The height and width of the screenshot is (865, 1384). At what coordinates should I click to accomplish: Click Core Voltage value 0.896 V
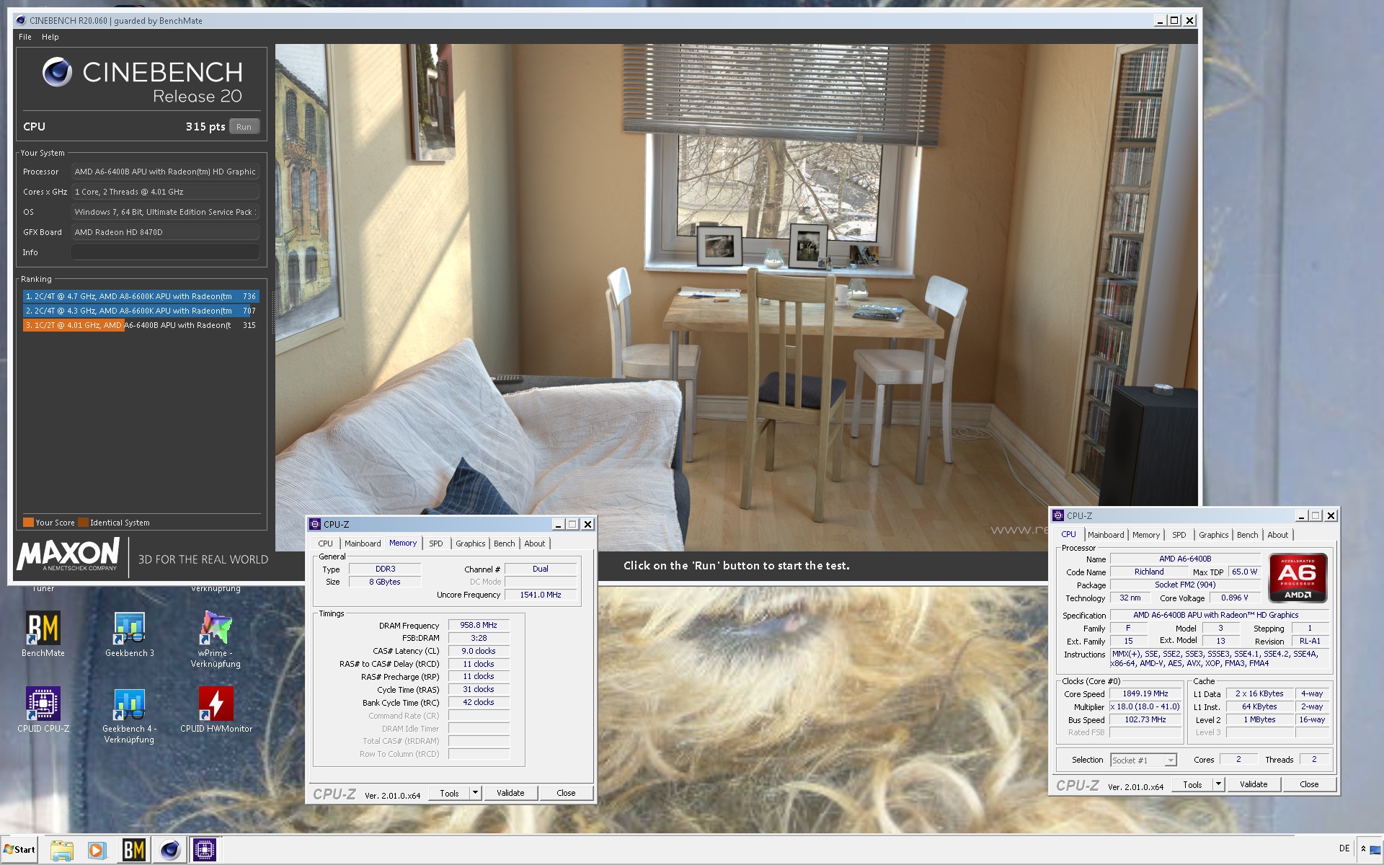coord(1234,598)
